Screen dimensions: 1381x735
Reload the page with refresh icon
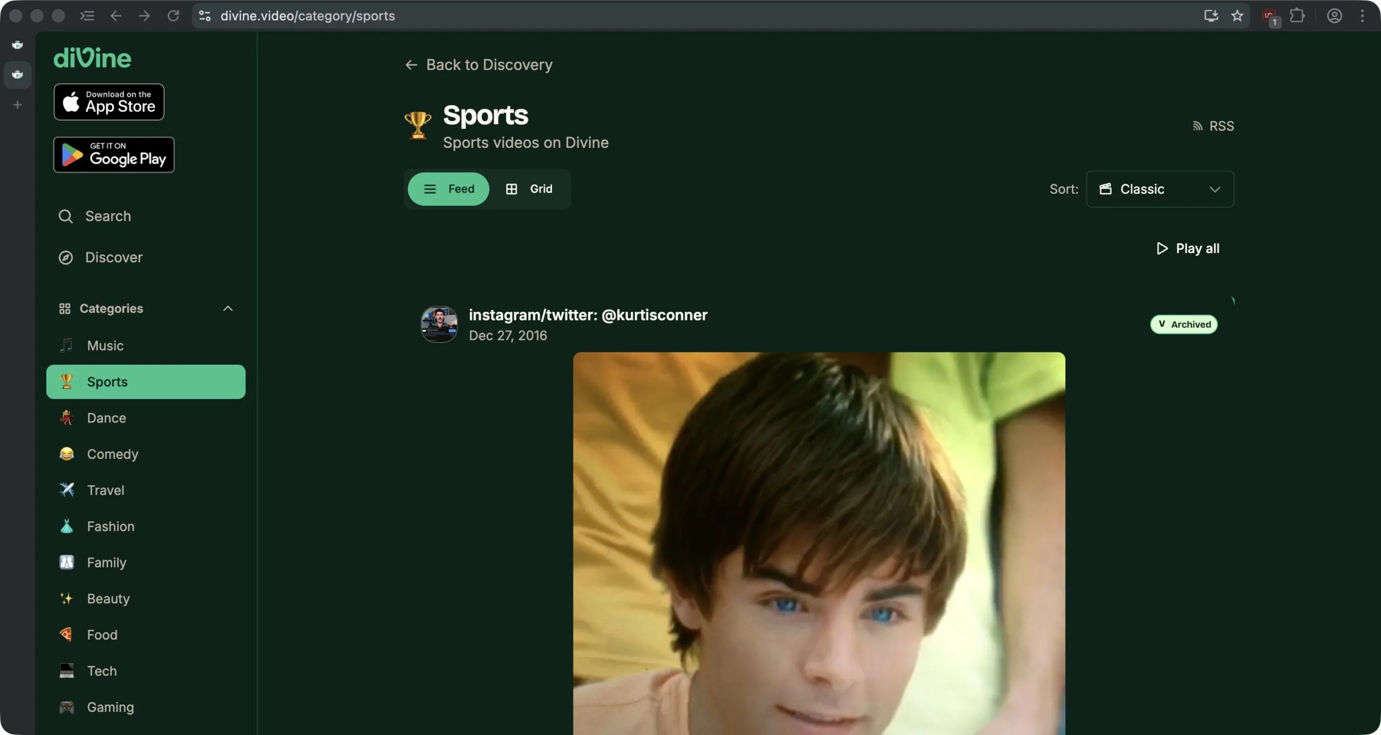click(x=173, y=16)
